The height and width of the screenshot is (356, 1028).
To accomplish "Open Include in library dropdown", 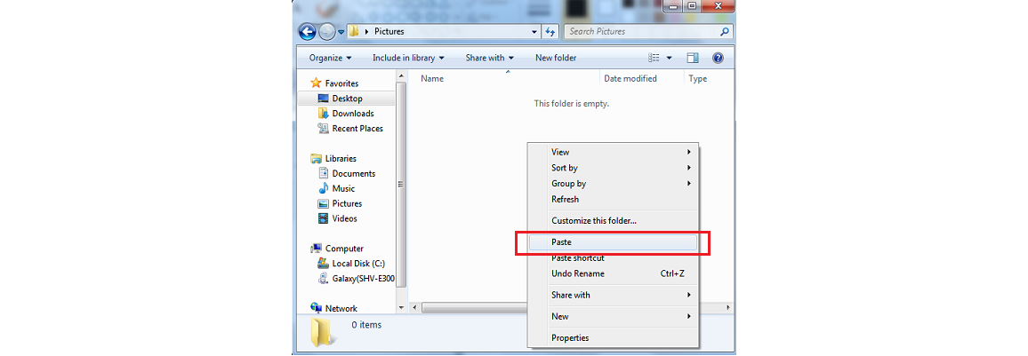I will [408, 58].
